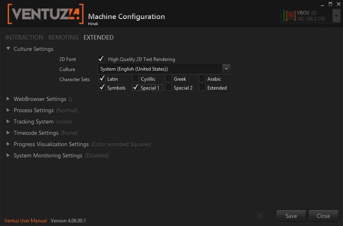Viewport: 343px width, 226px height.
Task: Open the Culture dropdown list
Action: (x=226, y=69)
